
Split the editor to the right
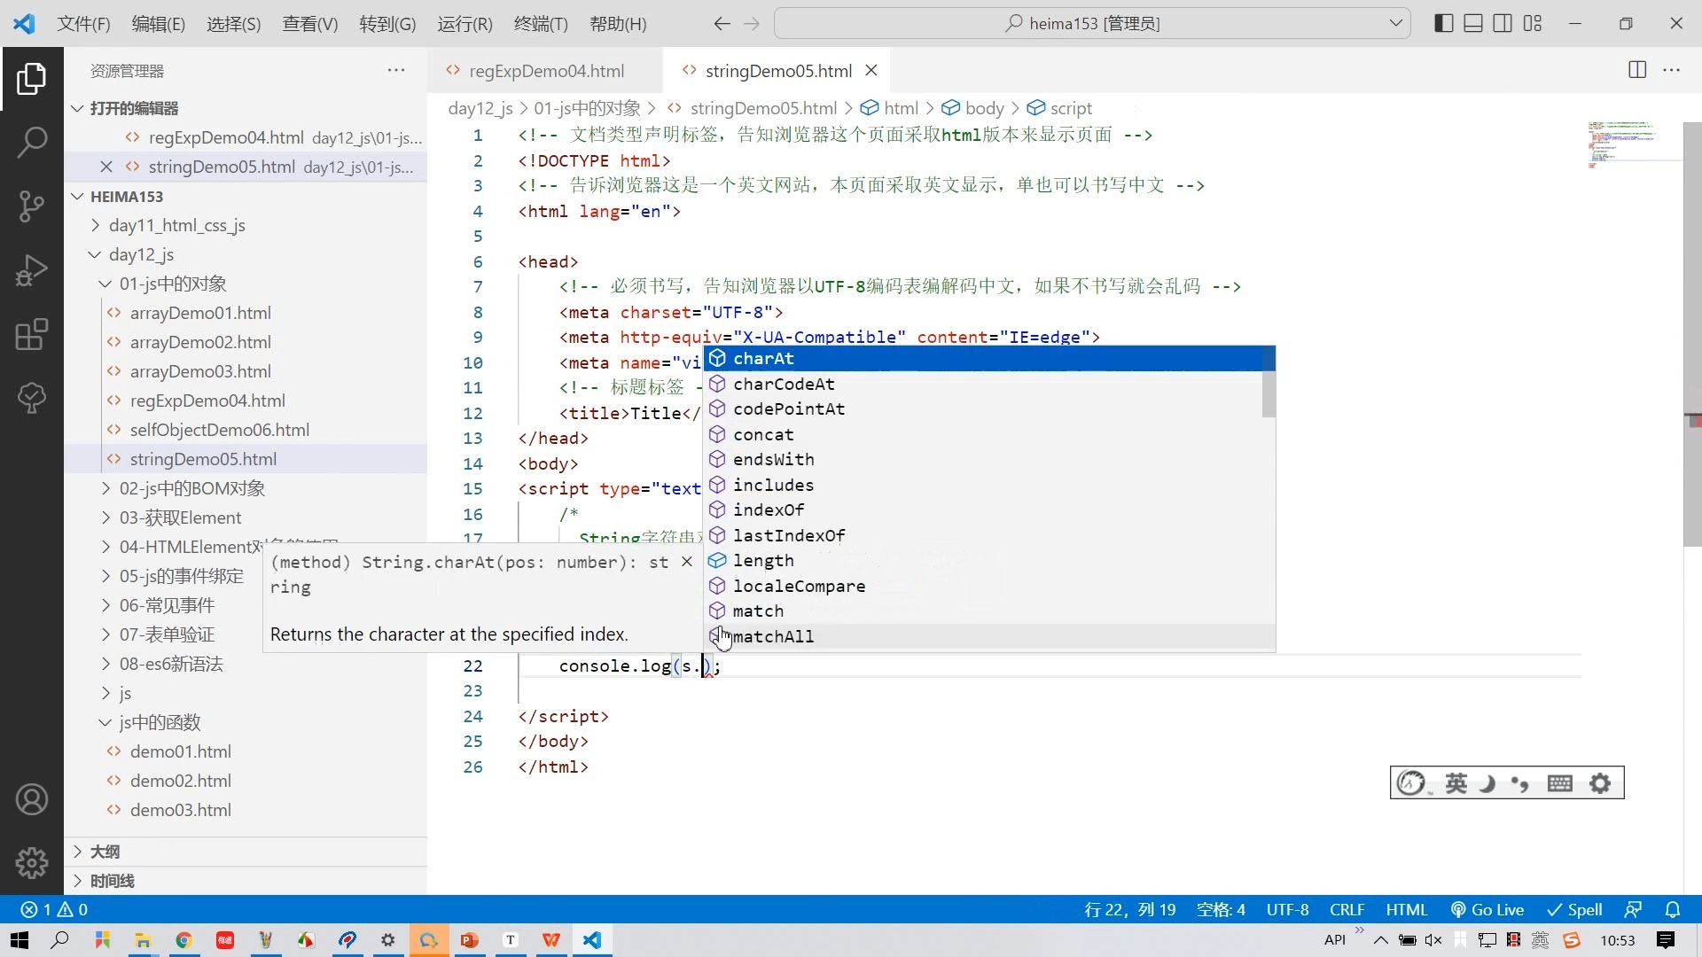[x=1636, y=70]
